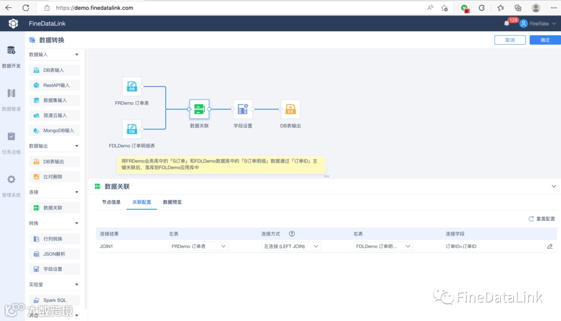
Task: Click the panel resize handle above 数据关联
Action: coord(326,177)
